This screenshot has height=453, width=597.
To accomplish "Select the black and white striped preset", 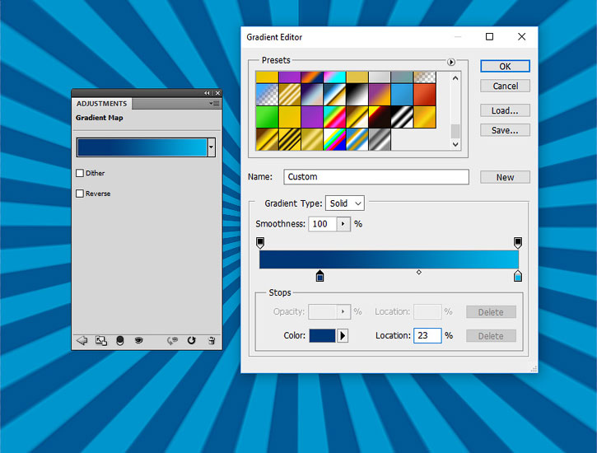I will pyautogui.click(x=402, y=117).
